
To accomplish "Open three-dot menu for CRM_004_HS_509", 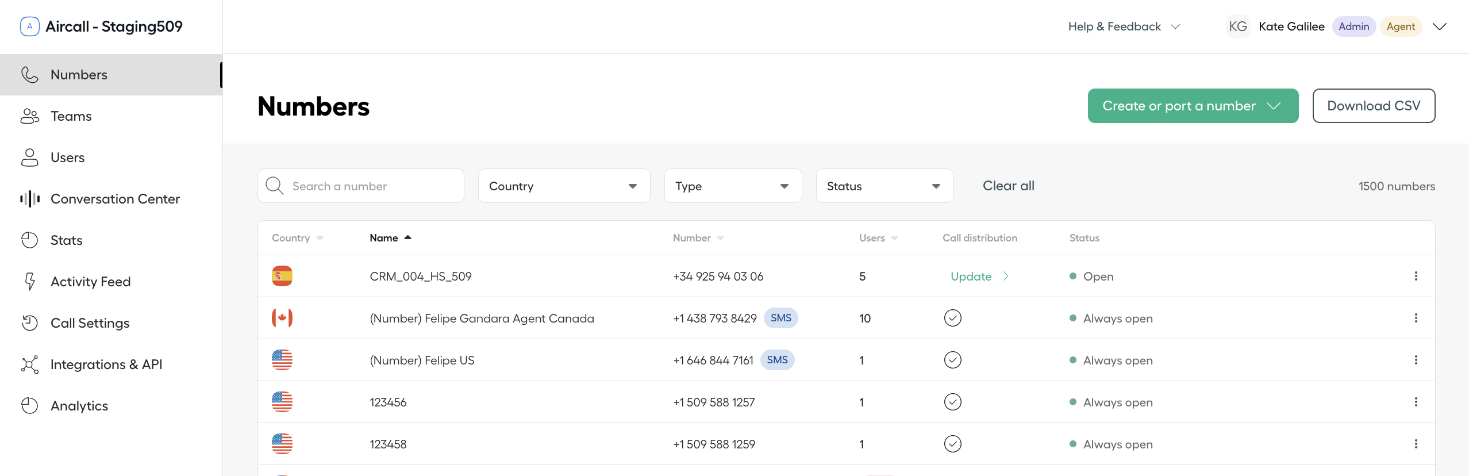I will [x=1416, y=277].
